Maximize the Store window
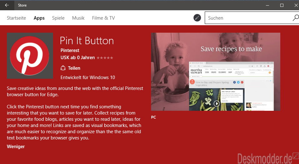The width and height of the screenshot is (299, 164). coord(282,5)
